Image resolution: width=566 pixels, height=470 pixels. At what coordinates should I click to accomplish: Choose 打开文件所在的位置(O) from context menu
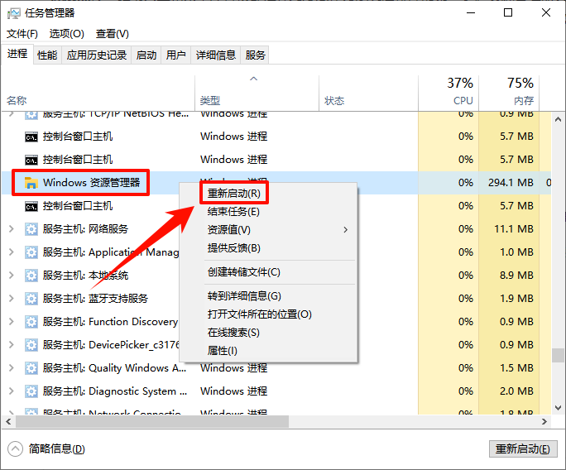(x=259, y=314)
